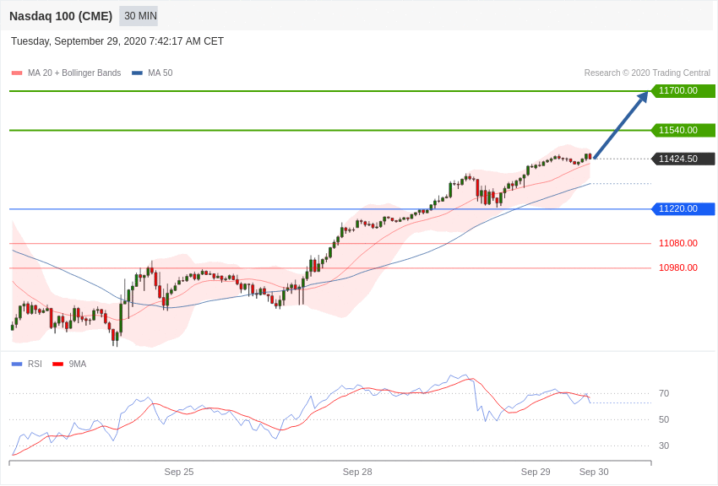Screen dimensions: 718x486
Task: Click the blue upward forecast arrow head
Action: (643, 96)
